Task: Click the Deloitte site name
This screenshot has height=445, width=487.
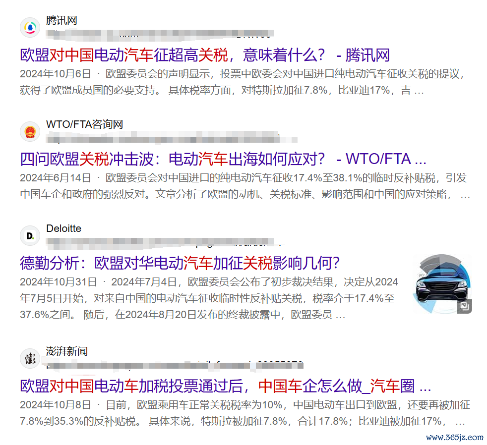Action: tap(63, 228)
